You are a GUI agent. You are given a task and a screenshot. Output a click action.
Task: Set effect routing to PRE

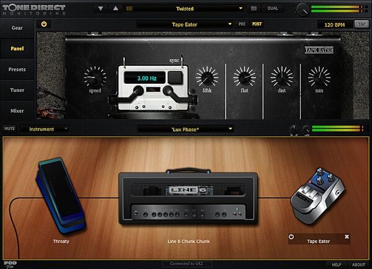(x=242, y=24)
